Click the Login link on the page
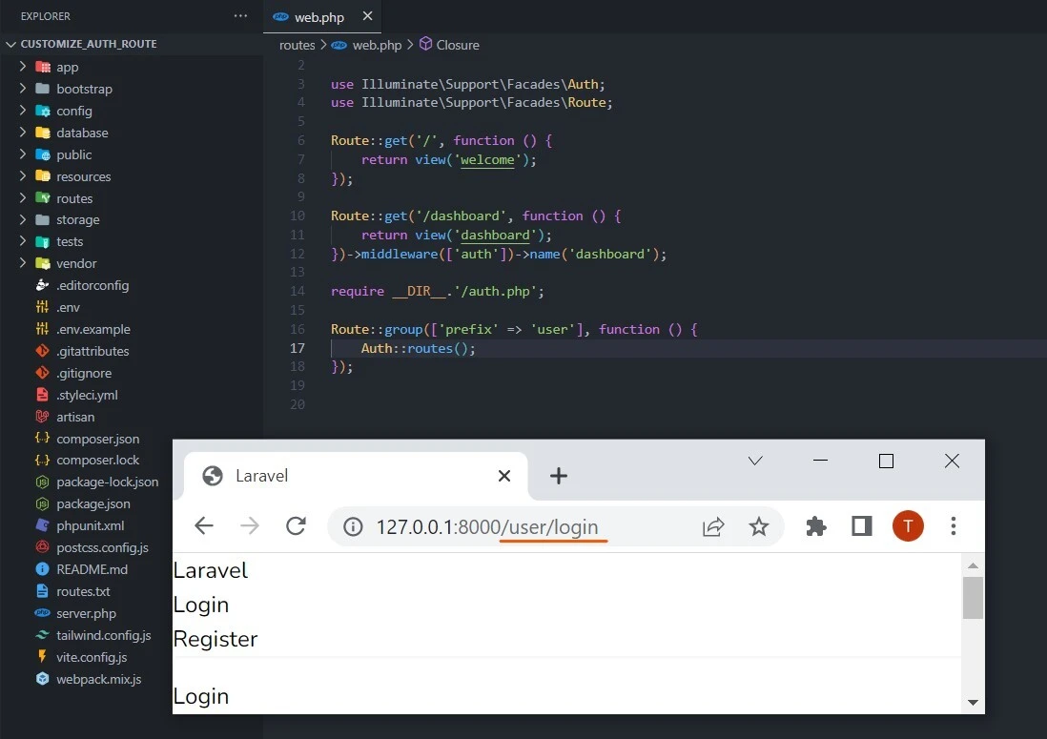 click(x=200, y=605)
